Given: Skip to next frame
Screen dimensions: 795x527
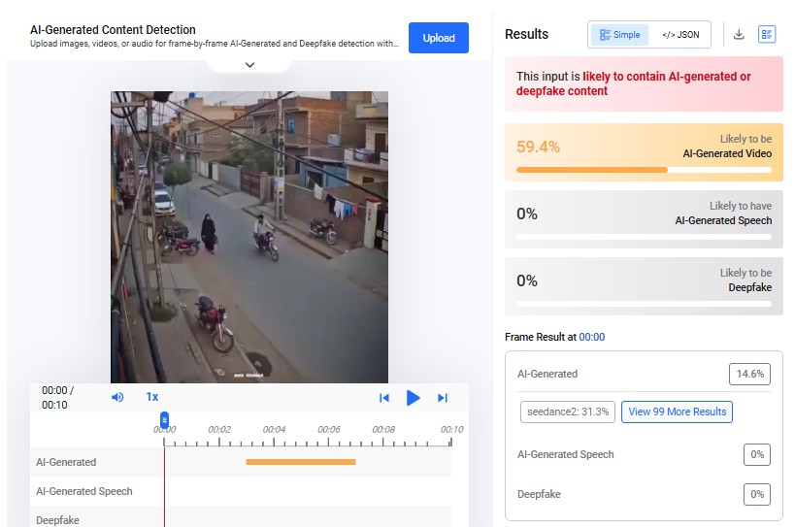Looking at the screenshot, I should click(x=443, y=398).
